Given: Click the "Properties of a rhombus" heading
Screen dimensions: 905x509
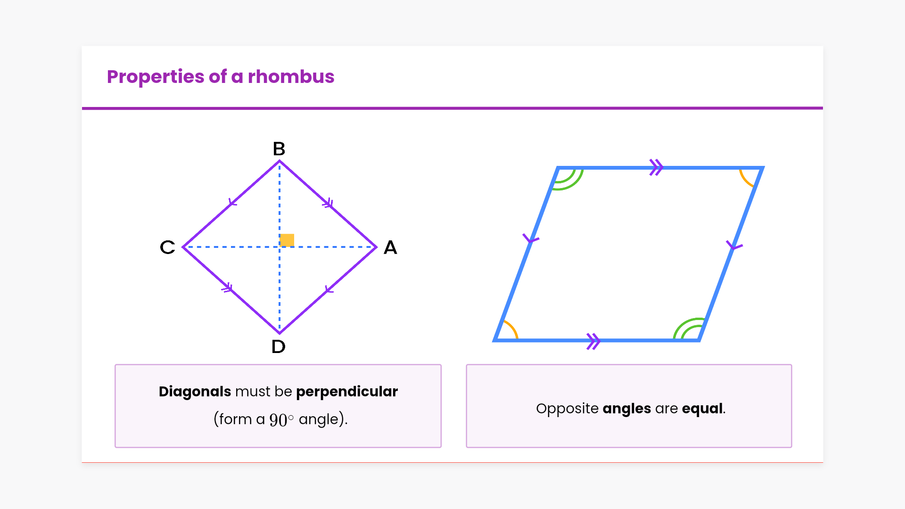Looking at the screenshot, I should click(x=221, y=76).
